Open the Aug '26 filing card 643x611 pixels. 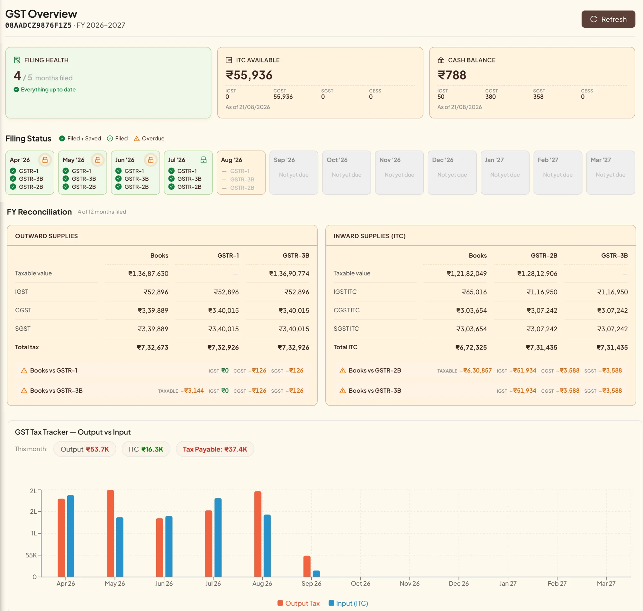tap(241, 173)
